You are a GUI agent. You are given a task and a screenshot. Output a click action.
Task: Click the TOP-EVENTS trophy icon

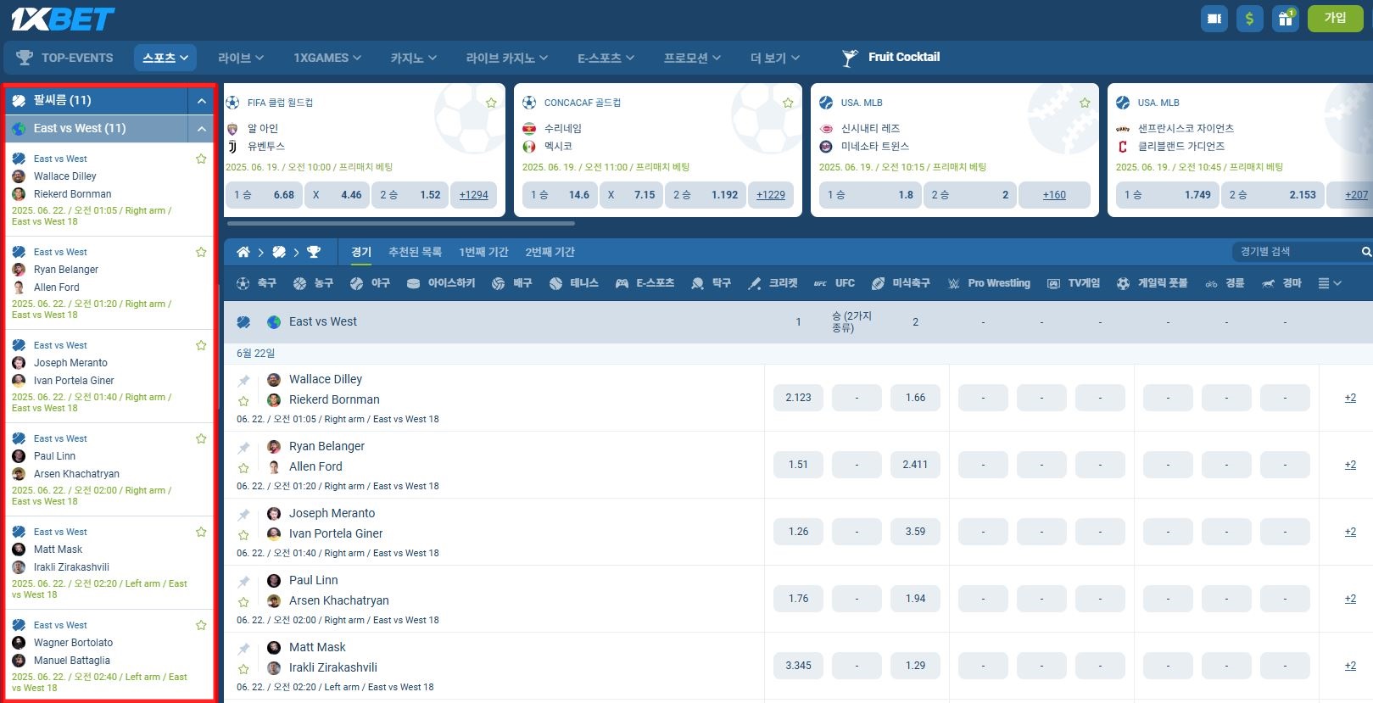point(25,58)
